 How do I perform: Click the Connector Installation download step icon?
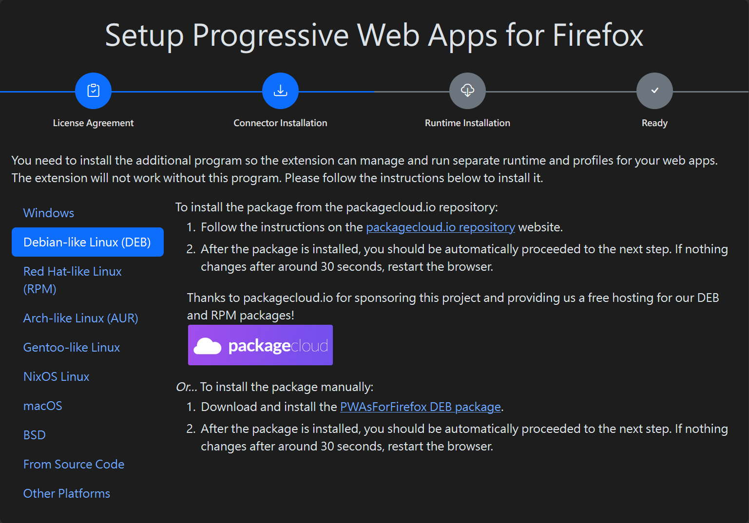pos(280,91)
